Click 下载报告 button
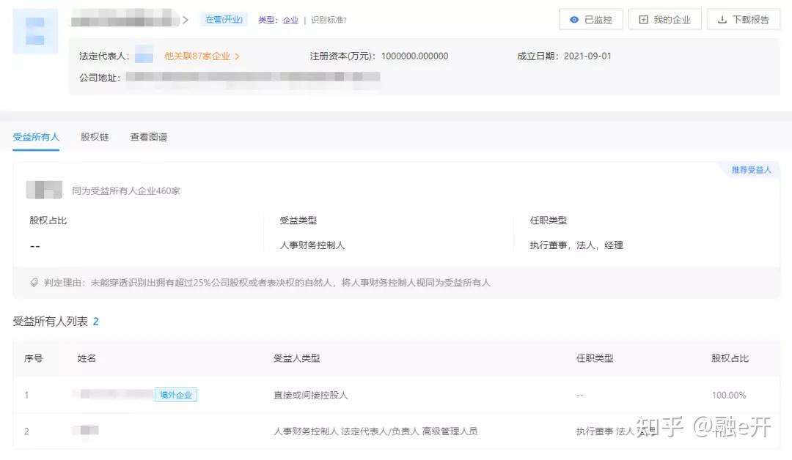 744,20
